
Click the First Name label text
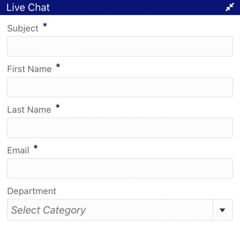pyautogui.click(x=30, y=69)
